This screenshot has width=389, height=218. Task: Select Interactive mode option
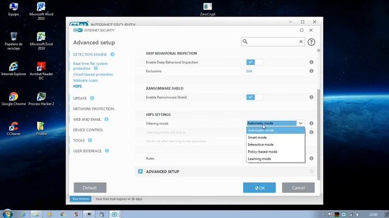(275, 145)
